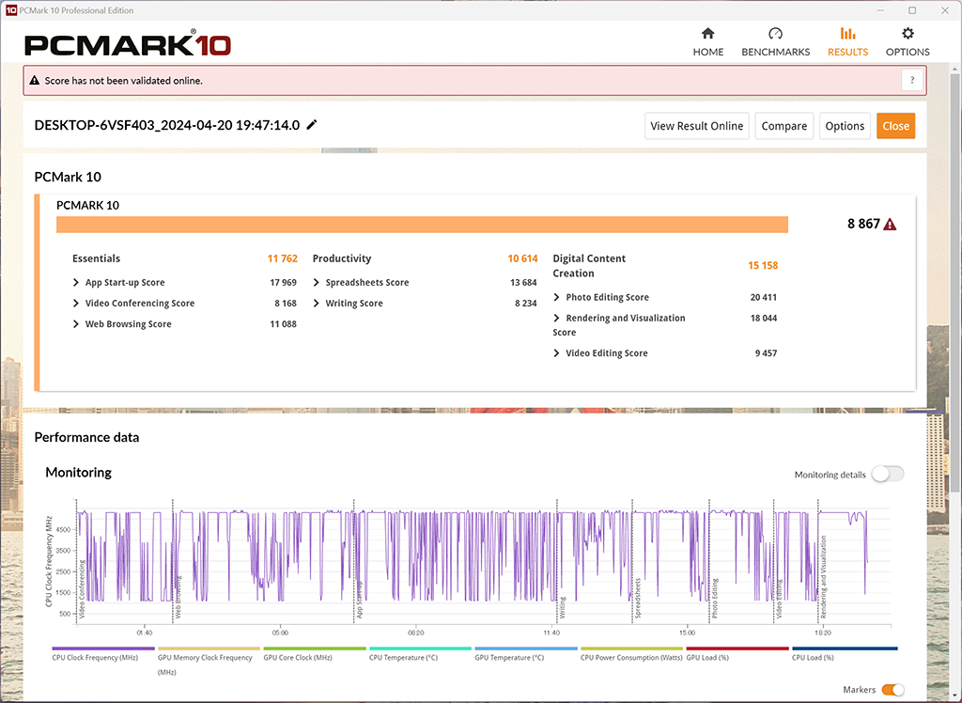Open the OPTIONS tab label
Viewport: 962px width, 703px height.
[908, 53]
